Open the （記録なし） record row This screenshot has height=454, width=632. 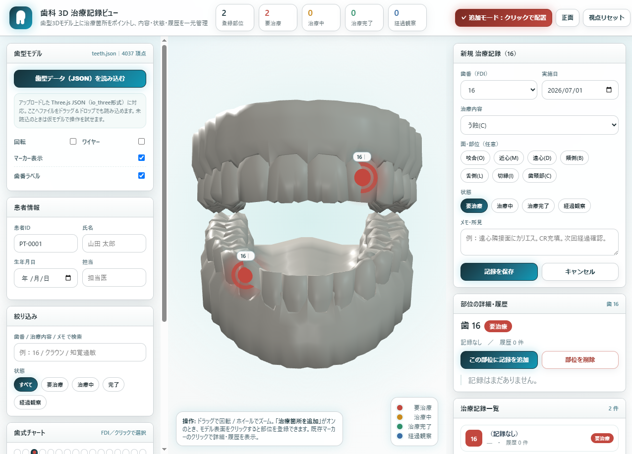pyautogui.click(x=539, y=438)
